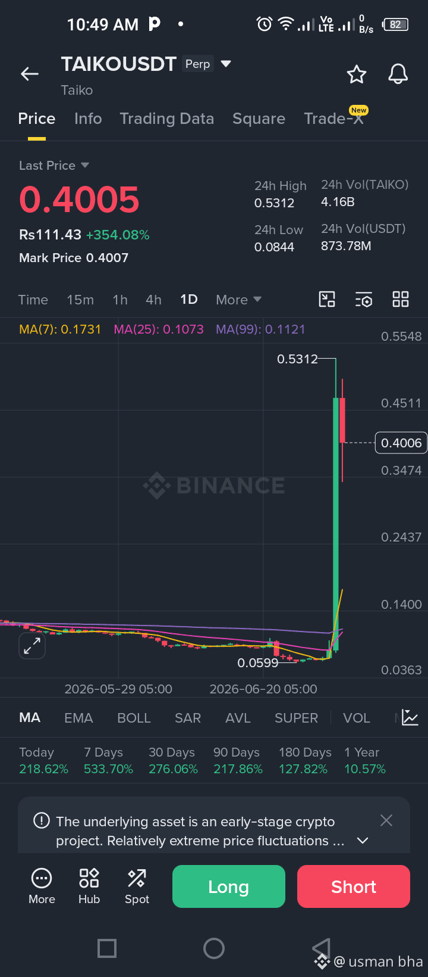
Task: Open the chart layout grid icon
Action: (x=401, y=299)
